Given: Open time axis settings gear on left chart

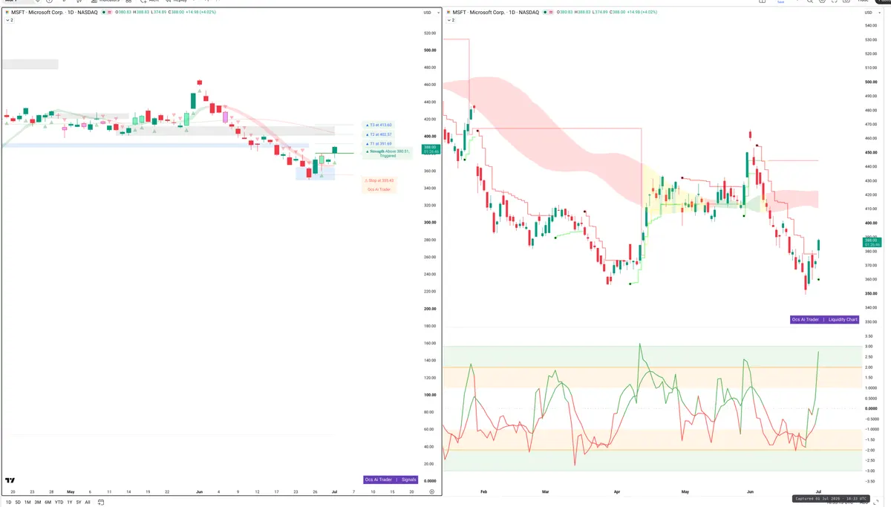Looking at the screenshot, I should click(x=431, y=491).
